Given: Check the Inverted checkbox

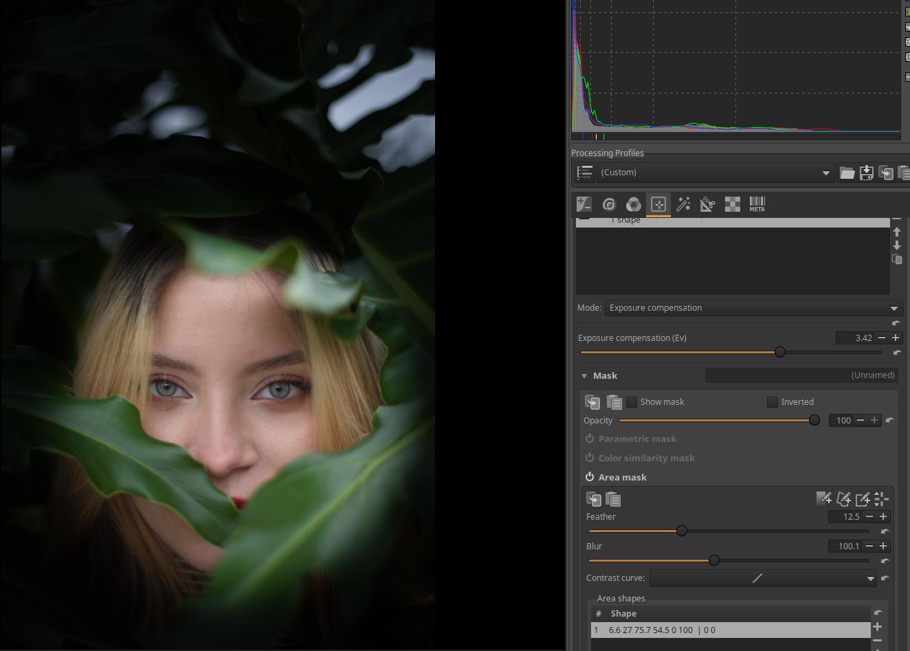Looking at the screenshot, I should [773, 402].
